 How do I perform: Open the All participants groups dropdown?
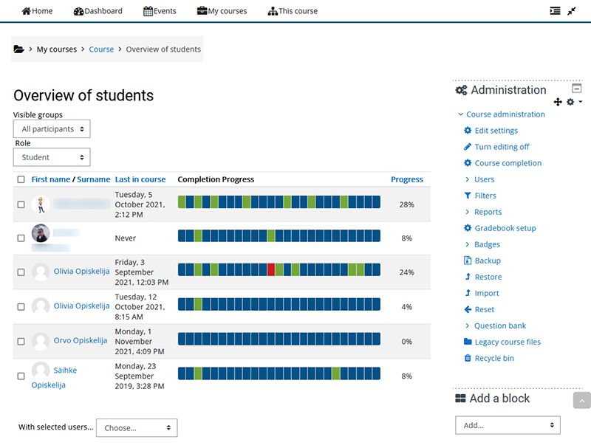(51, 128)
